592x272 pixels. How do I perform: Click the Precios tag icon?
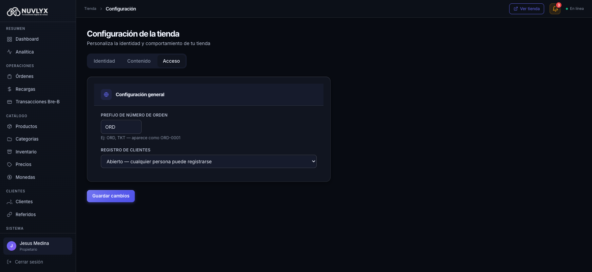point(10,165)
